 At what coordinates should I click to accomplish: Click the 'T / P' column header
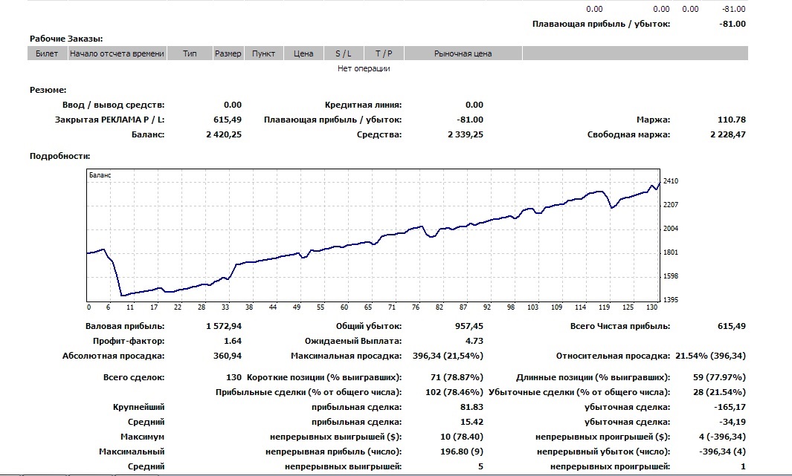pos(384,53)
